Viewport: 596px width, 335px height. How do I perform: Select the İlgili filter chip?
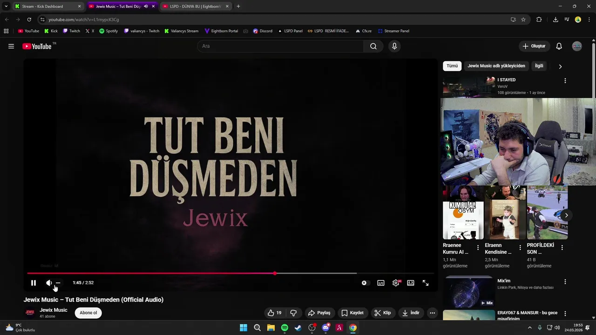tap(539, 66)
